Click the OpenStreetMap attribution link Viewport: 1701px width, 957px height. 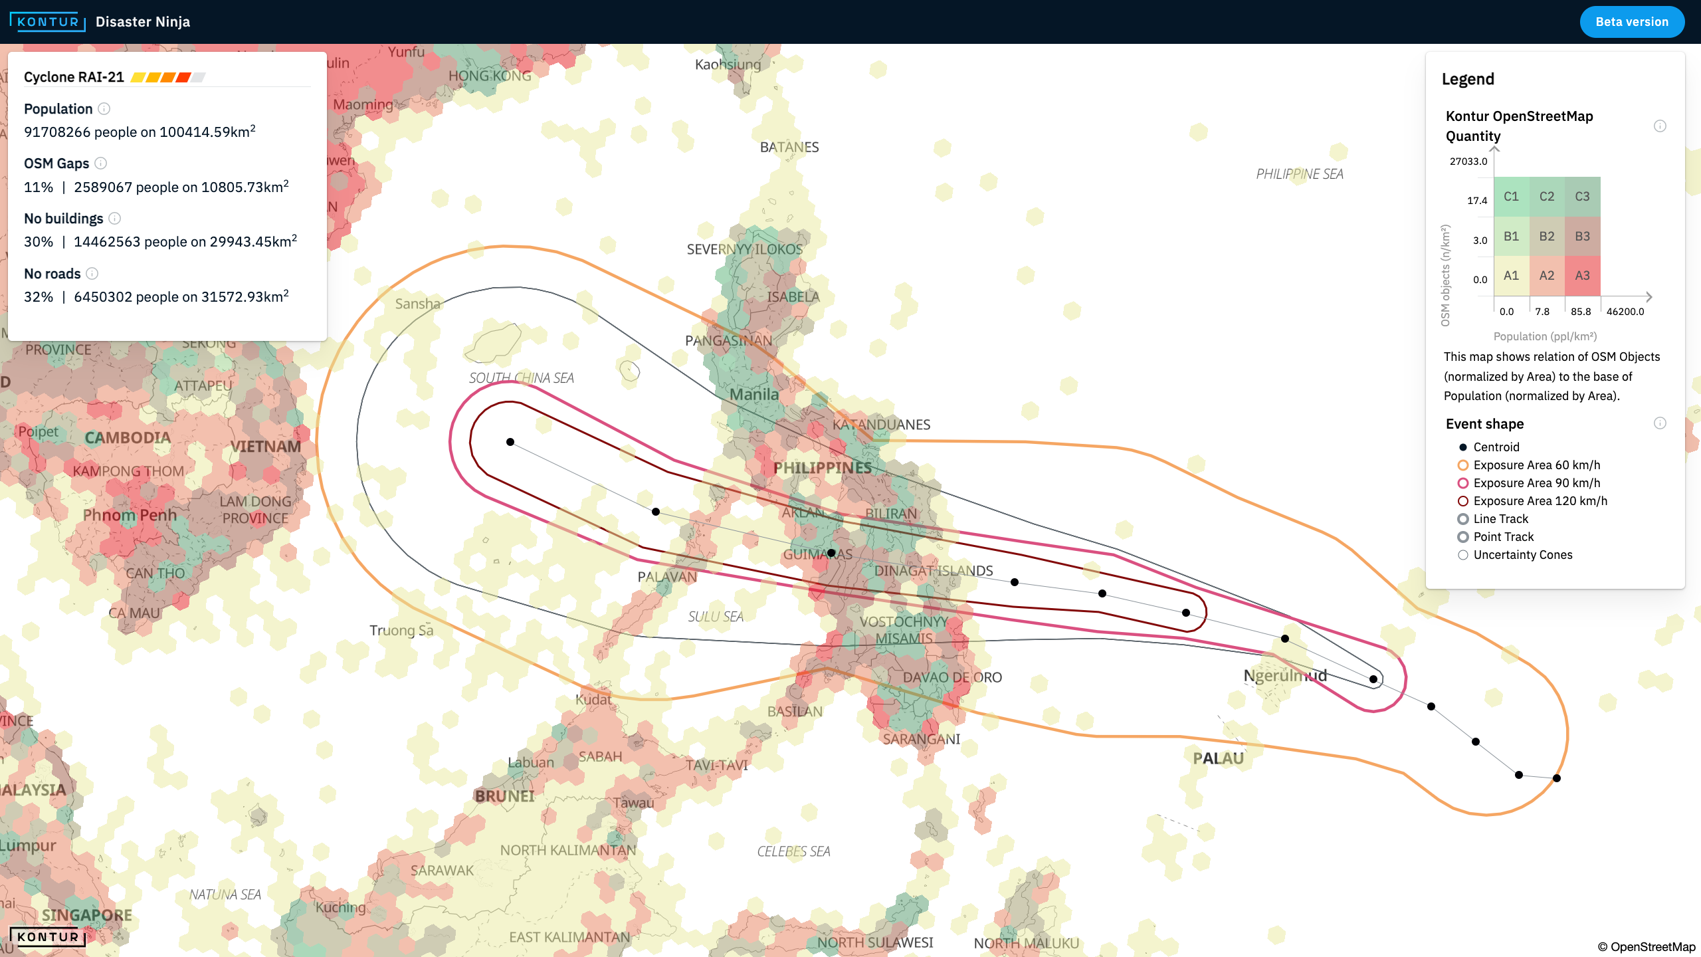click(1647, 946)
